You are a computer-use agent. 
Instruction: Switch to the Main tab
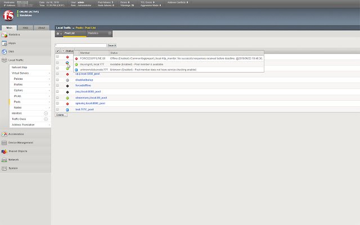[9, 28]
